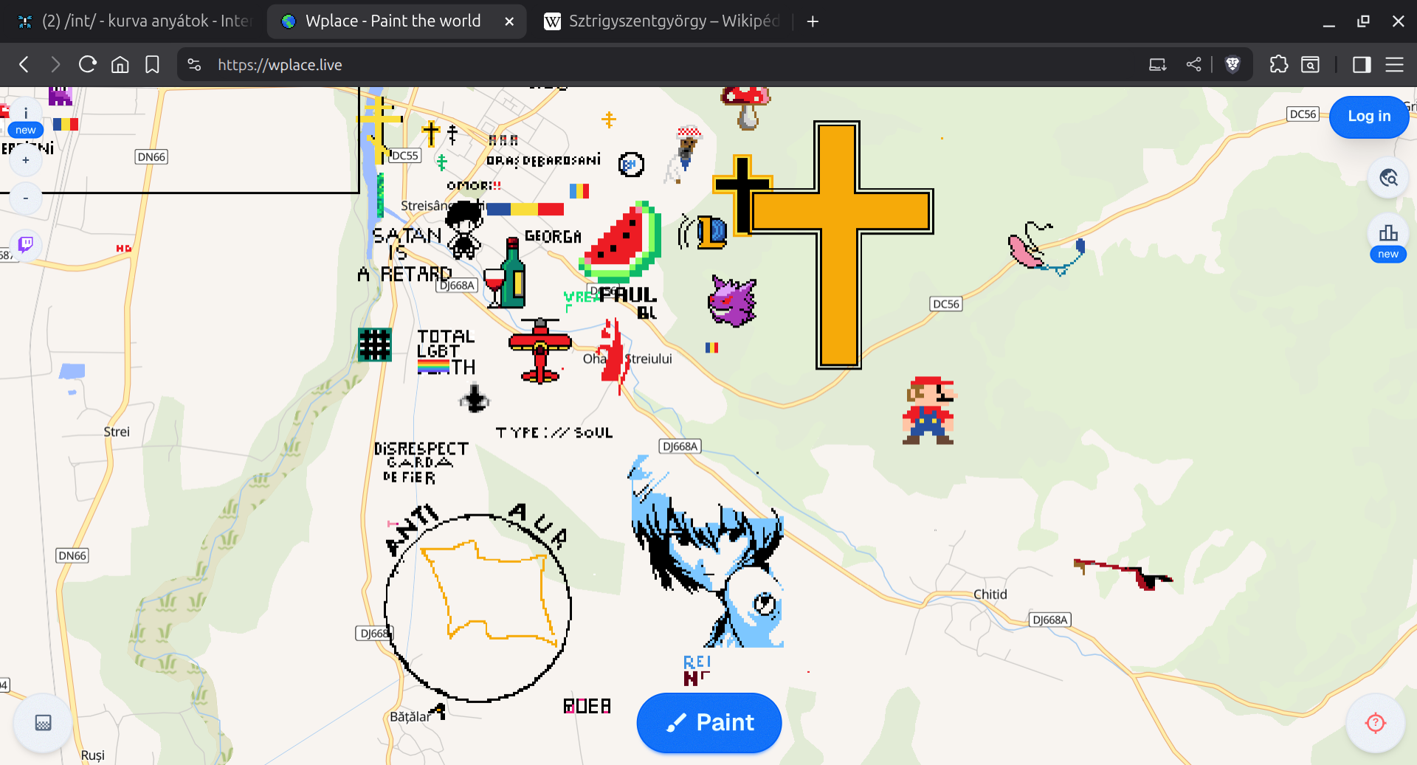Click the GEORGA pixel text
This screenshot has height=765, width=1417.
553,237
